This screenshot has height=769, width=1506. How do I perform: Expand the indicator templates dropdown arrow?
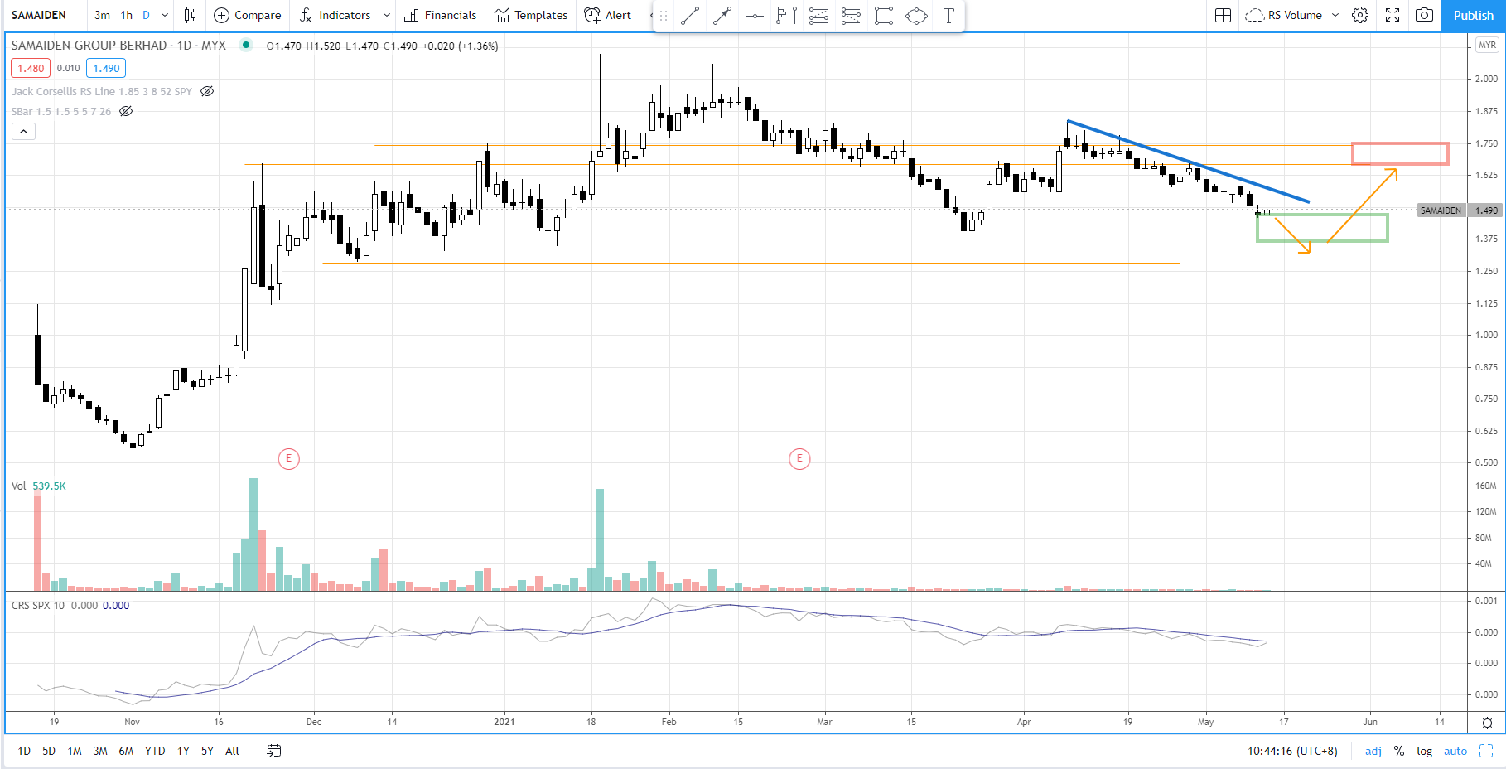coord(386,15)
